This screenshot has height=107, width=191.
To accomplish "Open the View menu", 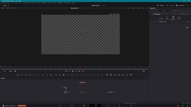I will pyautogui.click(x=38, y=3).
